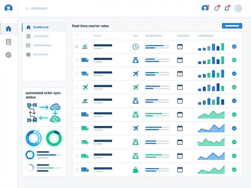Click the blue area chart in the seventh row

pos(211,128)
